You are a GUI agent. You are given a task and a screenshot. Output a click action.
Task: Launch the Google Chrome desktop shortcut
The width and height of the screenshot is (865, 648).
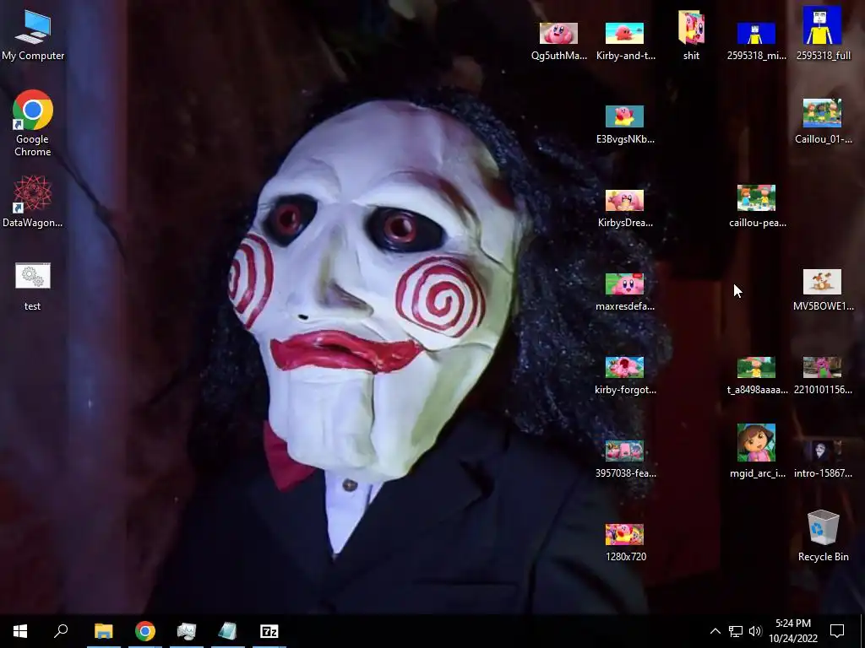click(33, 122)
